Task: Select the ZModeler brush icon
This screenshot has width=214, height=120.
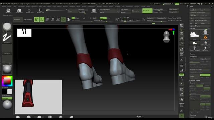Action: (94, 11)
